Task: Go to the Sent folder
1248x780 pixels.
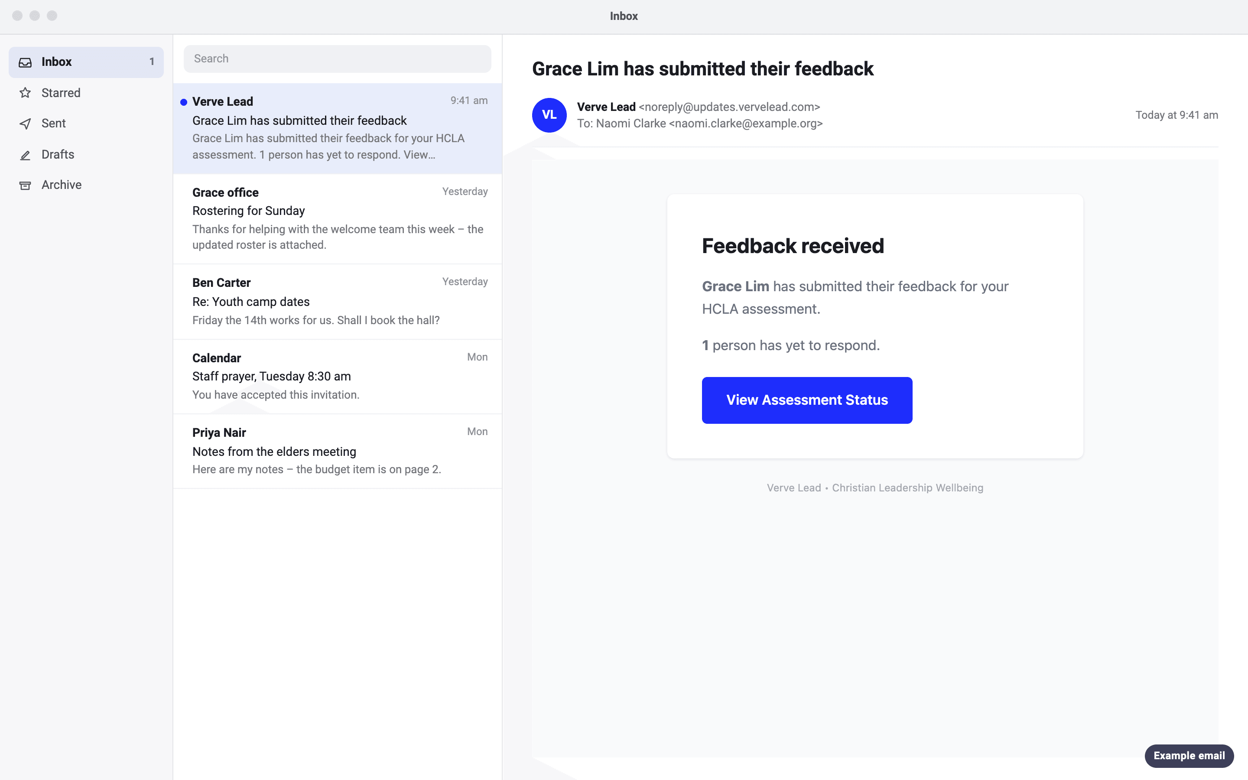Action: click(86, 123)
